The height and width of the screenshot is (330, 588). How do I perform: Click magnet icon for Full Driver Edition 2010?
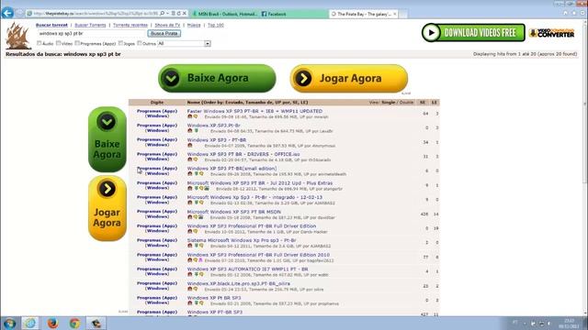[x=190, y=260]
